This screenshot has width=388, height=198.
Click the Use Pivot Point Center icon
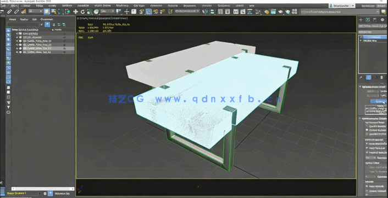119,11
